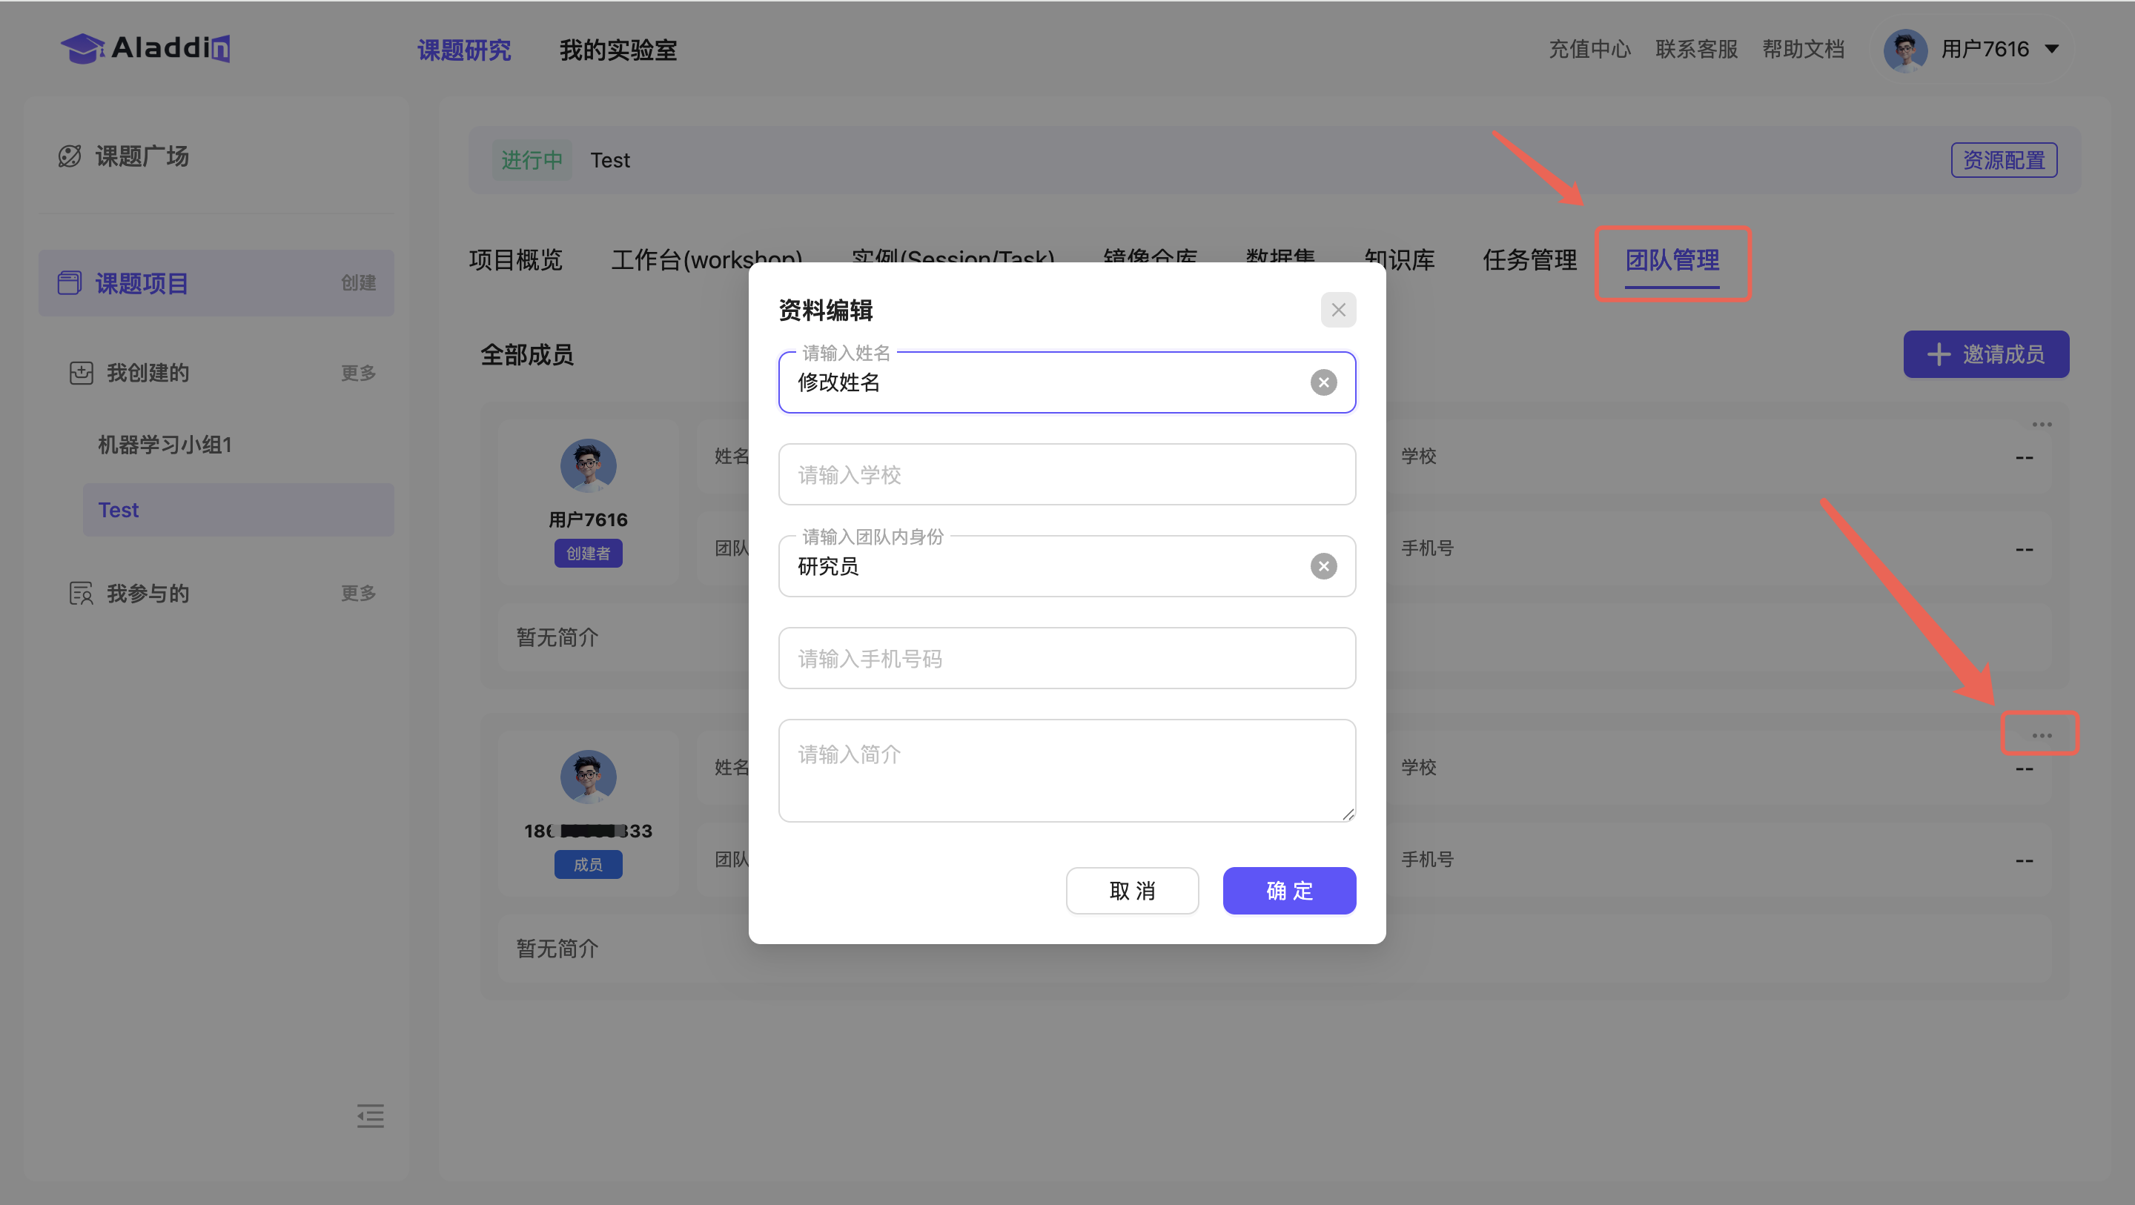2135x1205 pixels.
Task: Open the 课题广场 sidebar entry
Action: coord(141,156)
